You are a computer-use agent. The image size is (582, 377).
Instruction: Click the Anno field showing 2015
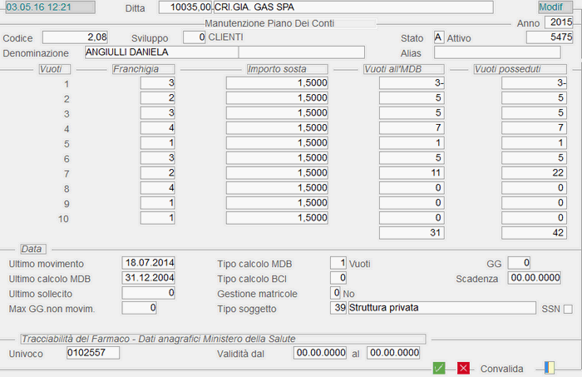pos(558,22)
